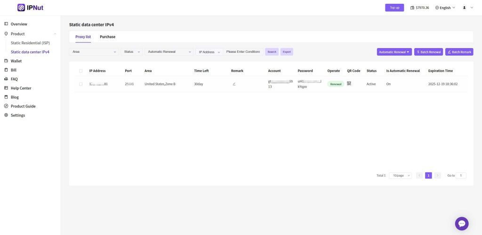Open Settings from the sidebar

pos(18,115)
